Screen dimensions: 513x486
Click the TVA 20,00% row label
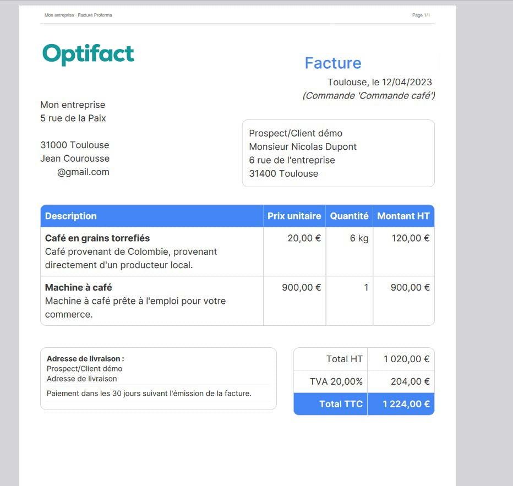pos(336,381)
